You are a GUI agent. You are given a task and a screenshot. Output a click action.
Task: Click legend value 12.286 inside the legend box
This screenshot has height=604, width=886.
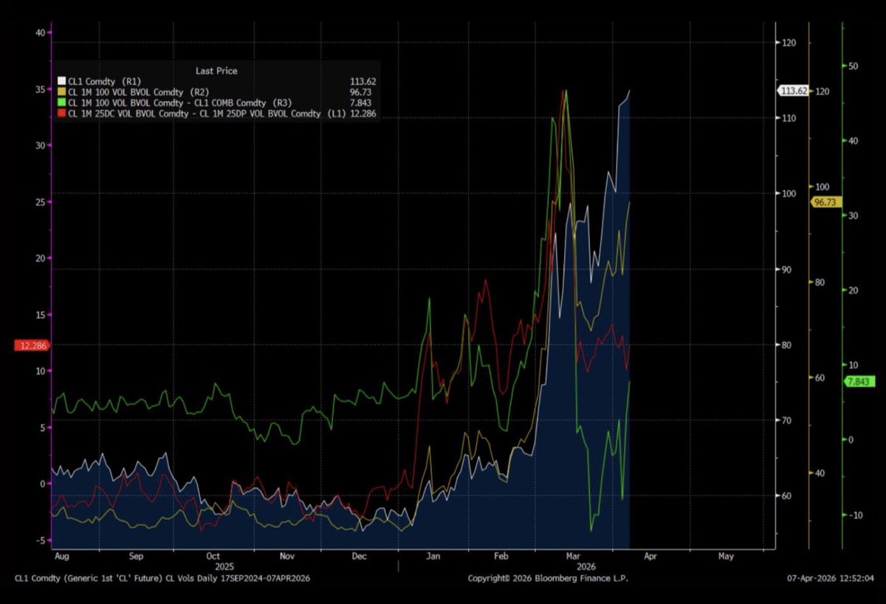[x=363, y=114]
